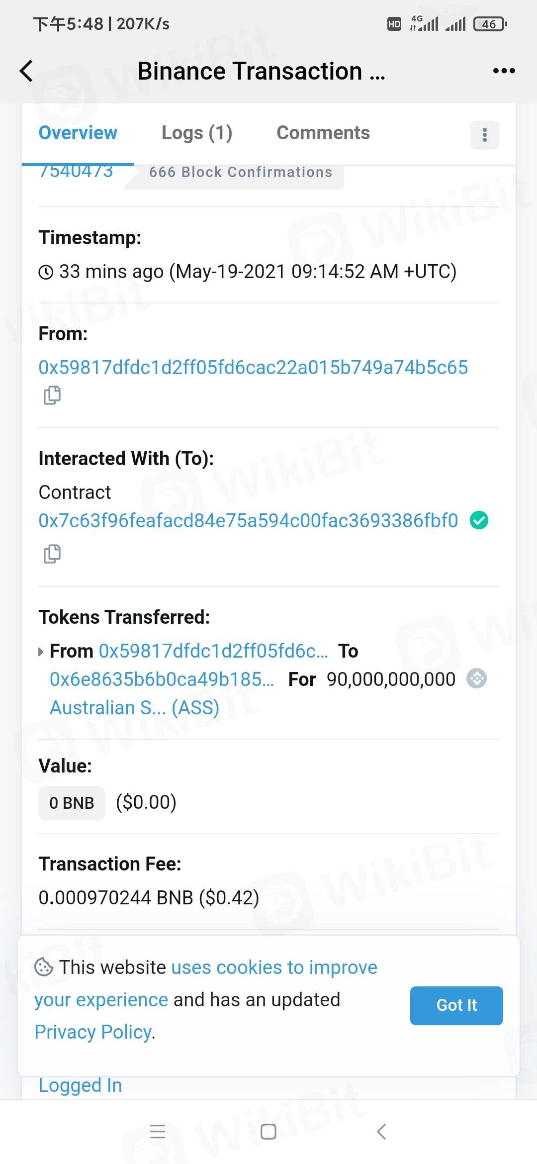Copy the From address
The image size is (537, 1164).
[52, 395]
